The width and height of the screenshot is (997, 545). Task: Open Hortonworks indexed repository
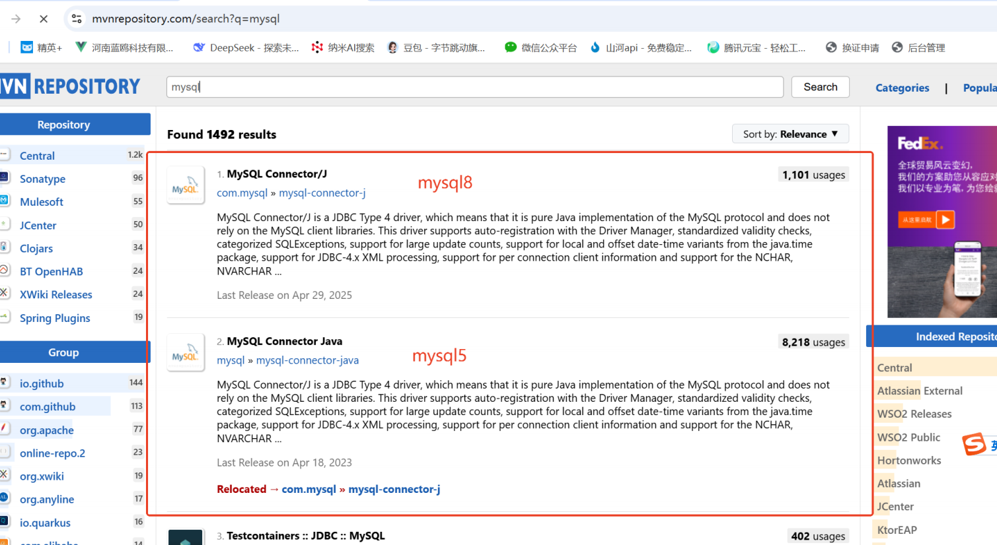point(909,461)
